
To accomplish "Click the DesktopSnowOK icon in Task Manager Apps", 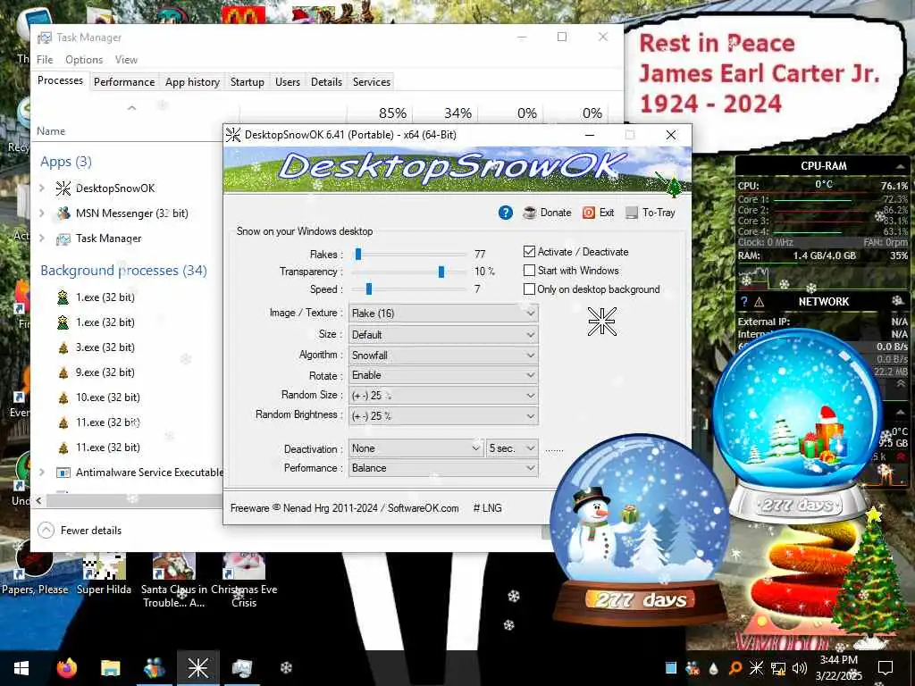I will pos(63,188).
